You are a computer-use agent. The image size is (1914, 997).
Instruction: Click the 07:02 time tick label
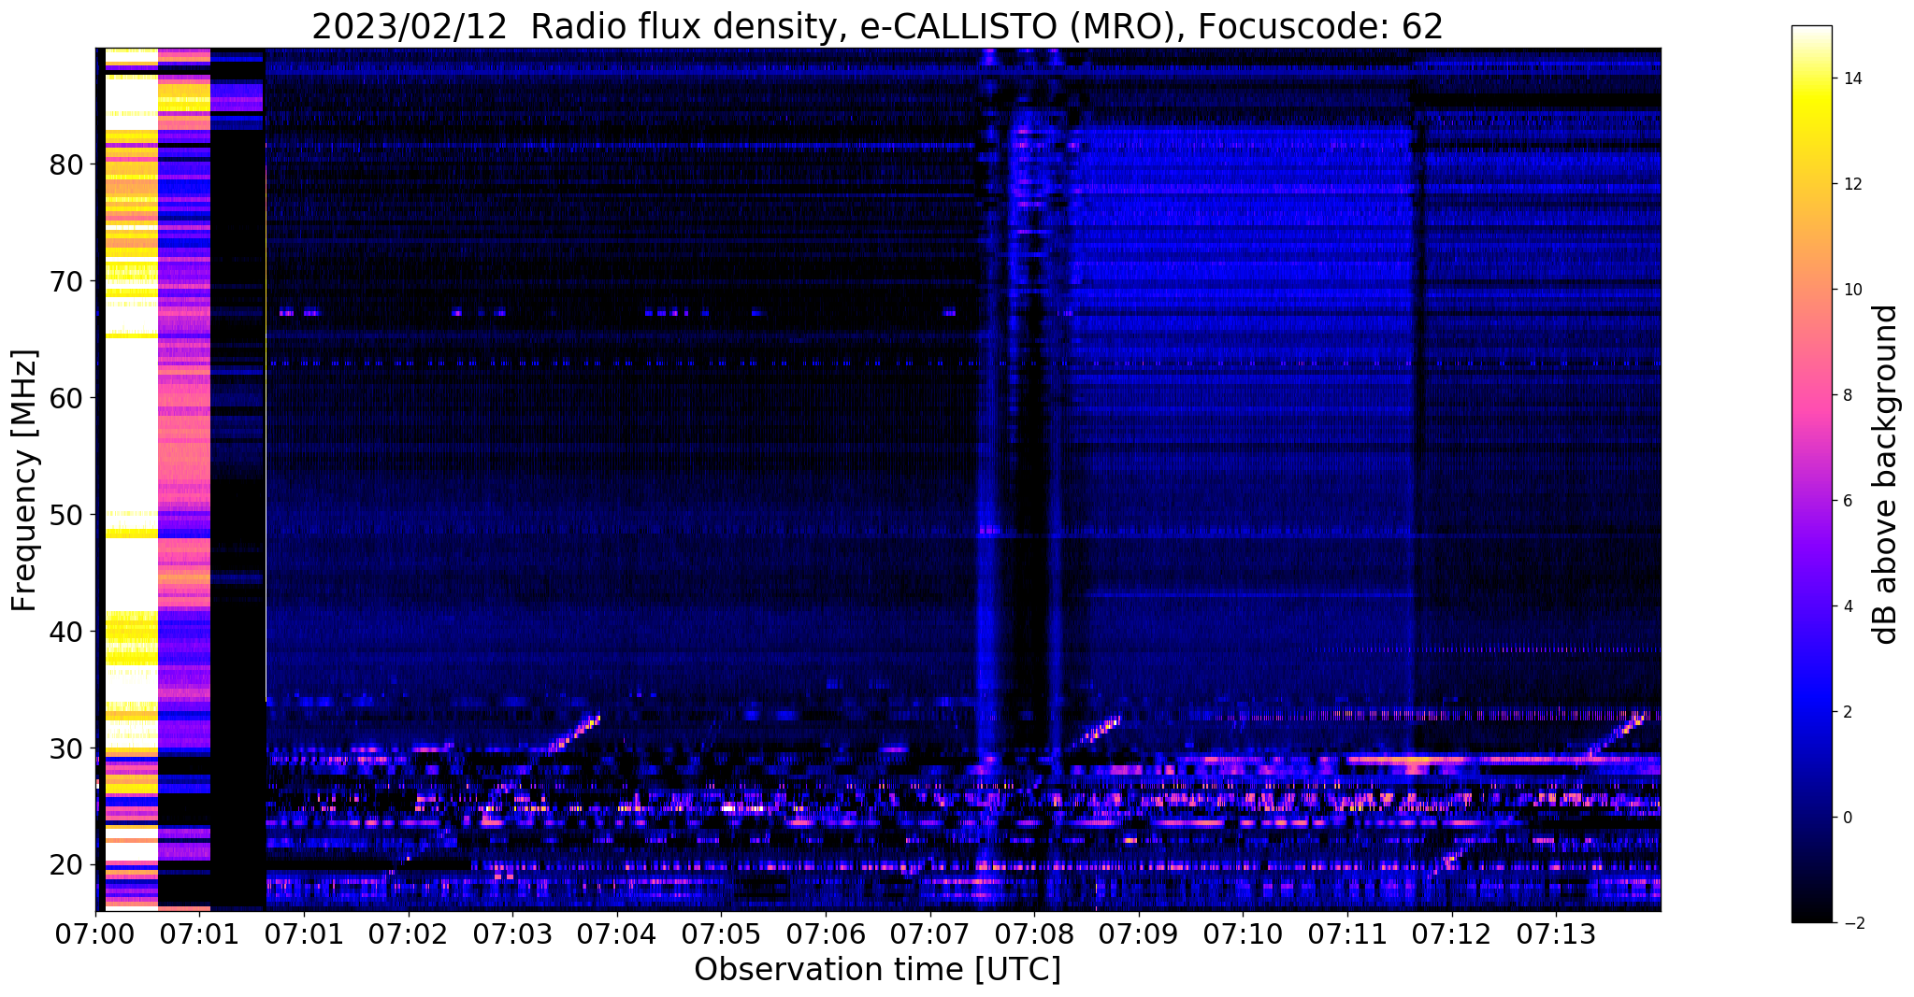coord(409,933)
